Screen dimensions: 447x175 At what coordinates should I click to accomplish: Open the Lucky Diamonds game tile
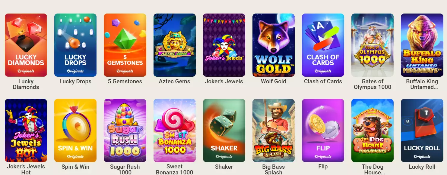coord(26,45)
